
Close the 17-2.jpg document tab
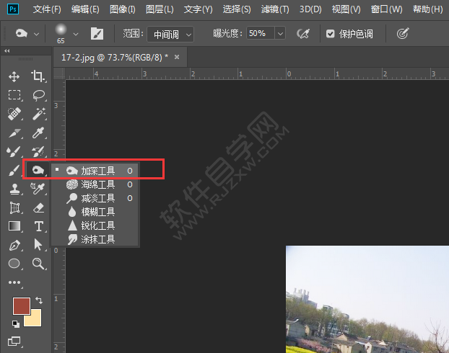(x=177, y=57)
